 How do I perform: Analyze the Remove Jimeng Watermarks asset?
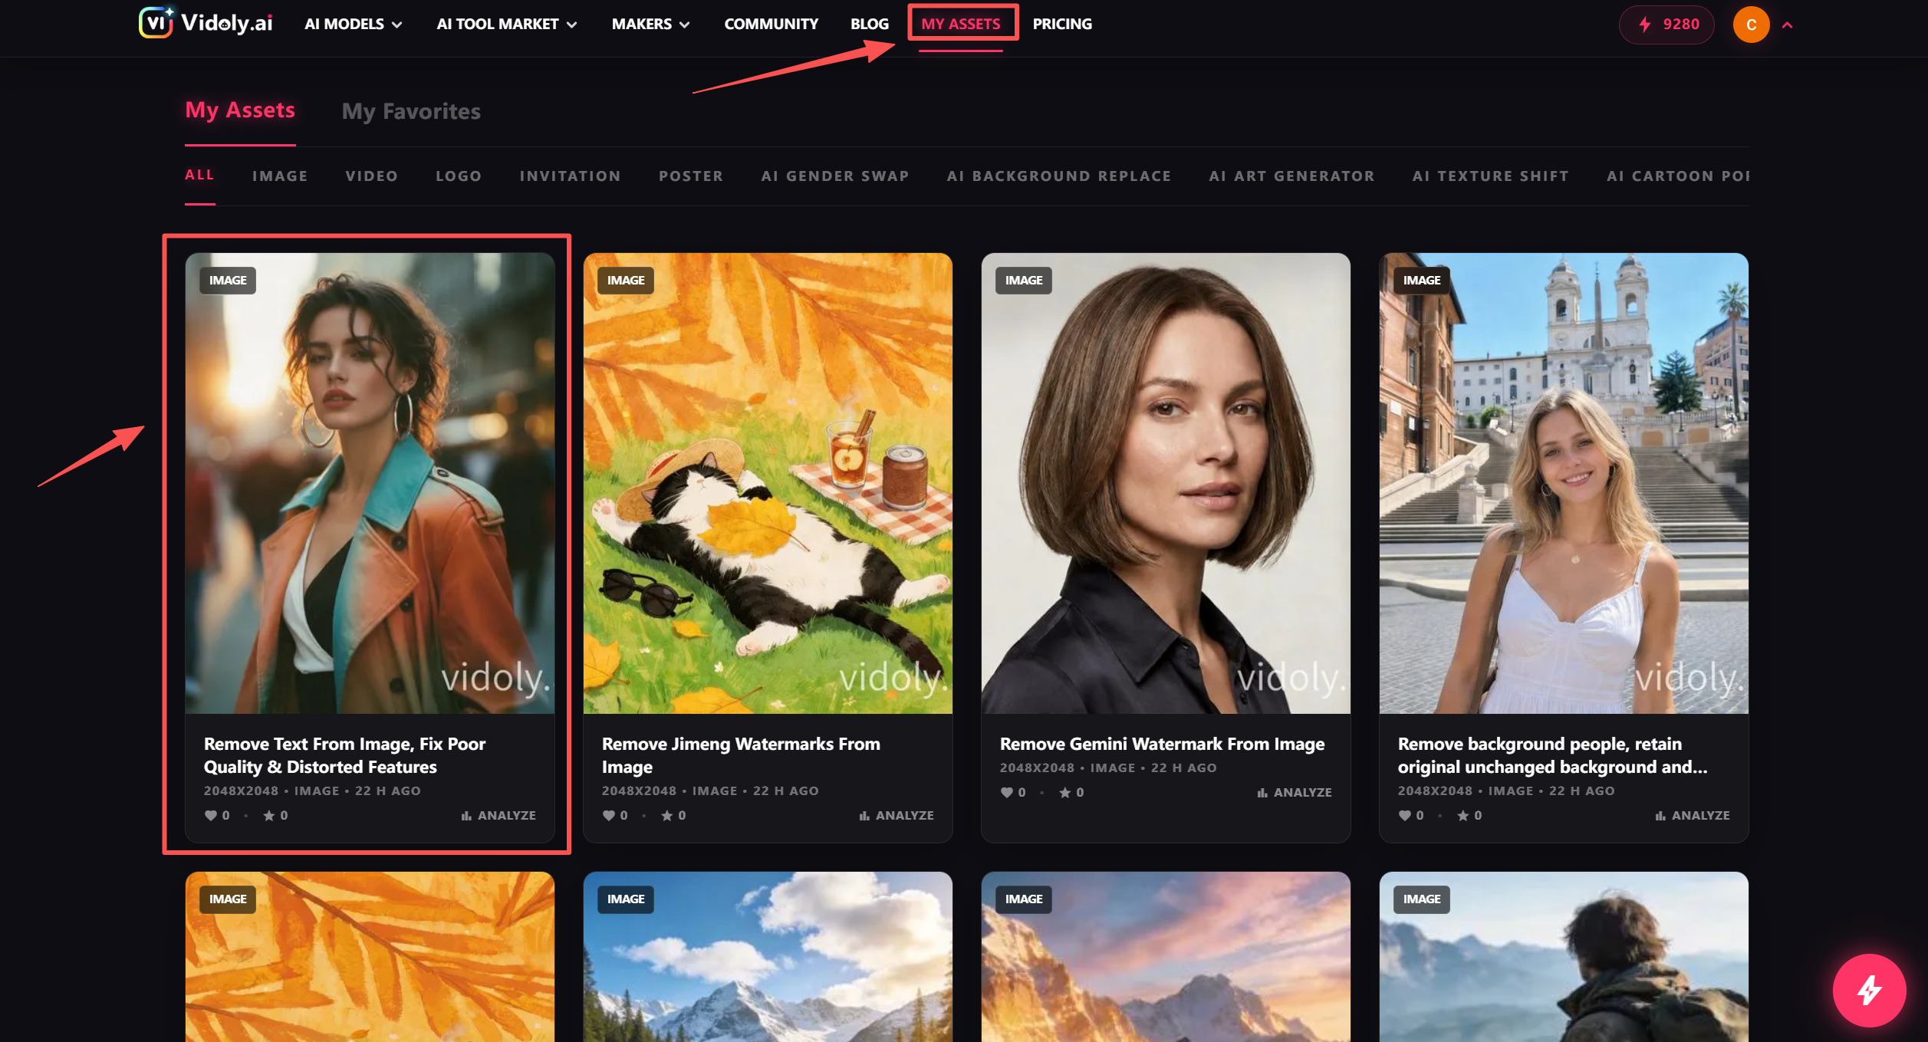click(x=897, y=815)
